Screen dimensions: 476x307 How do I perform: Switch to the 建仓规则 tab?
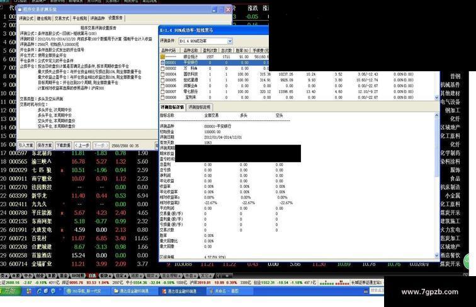click(44, 18)
